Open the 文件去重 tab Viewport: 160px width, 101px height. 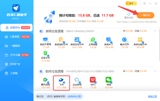click(17, 55)
